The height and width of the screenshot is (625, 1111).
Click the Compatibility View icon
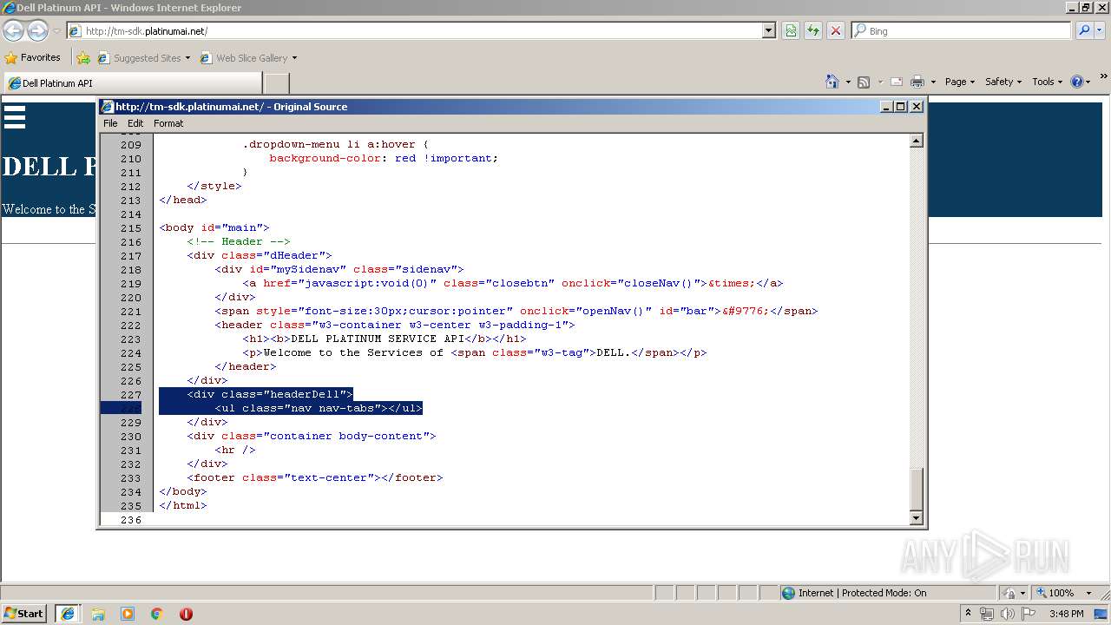point(791,31)
